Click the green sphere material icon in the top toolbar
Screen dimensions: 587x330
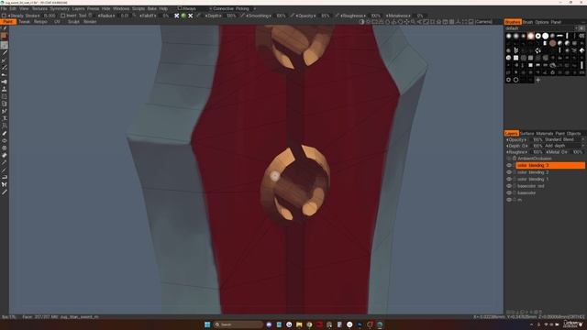pyautogui.click(x=183, y=16)
